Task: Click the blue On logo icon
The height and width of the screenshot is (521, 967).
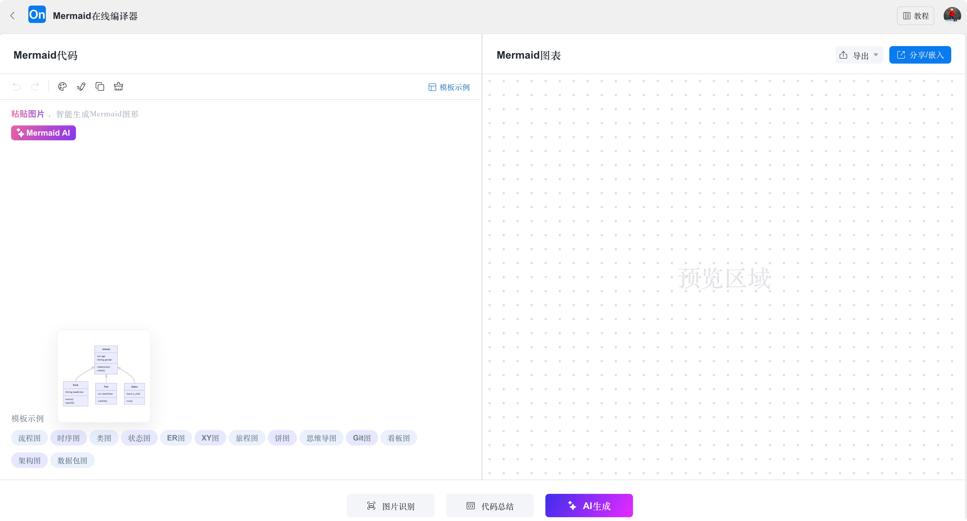Action: [37, 15]
